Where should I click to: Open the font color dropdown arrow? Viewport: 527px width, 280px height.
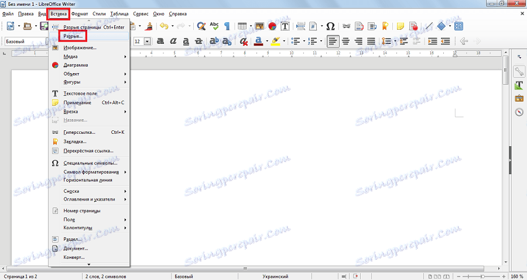267,42
